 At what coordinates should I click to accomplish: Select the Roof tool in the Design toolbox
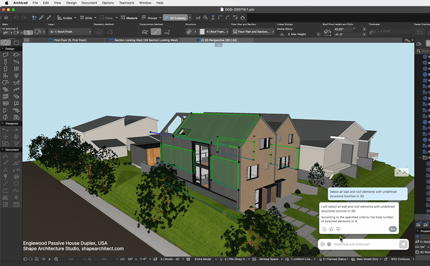[6, 82]
